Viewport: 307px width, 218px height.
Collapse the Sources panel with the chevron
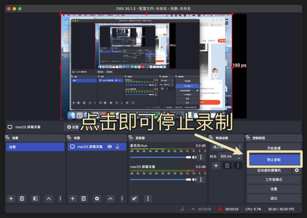pos(111,199)
